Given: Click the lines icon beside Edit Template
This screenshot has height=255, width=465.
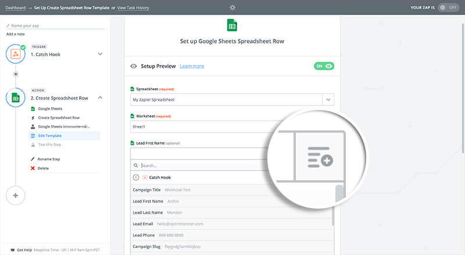Looking at the screenshot, I should click(33, 136).
